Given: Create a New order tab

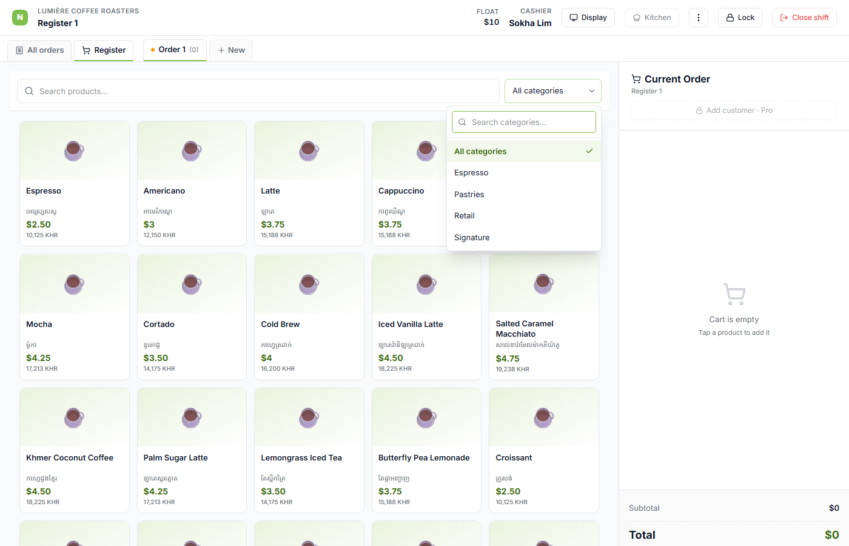Looking at the screenshot, I should point(231,50).
